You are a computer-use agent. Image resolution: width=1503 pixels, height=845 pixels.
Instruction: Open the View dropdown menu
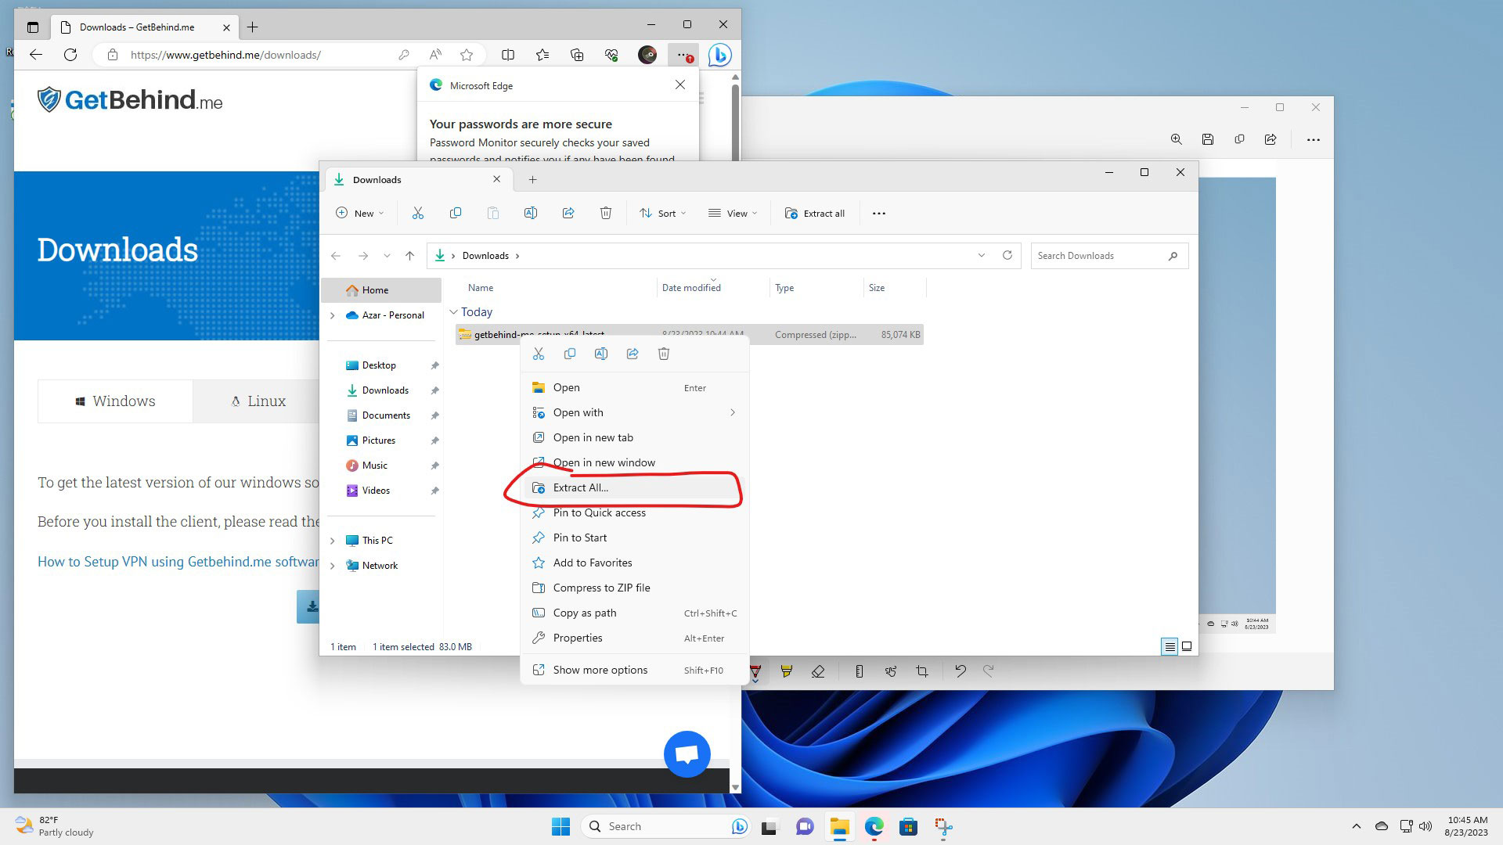[x=733, y=213]
